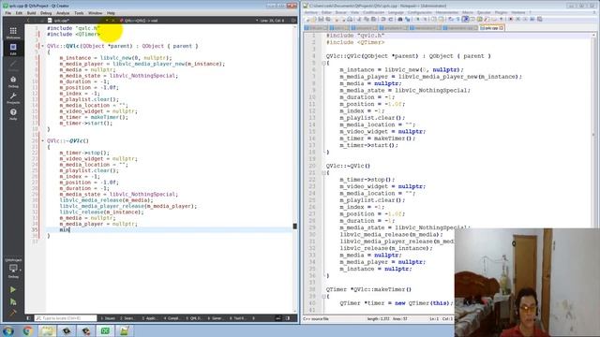This screenshot has height=337, width=600.
Task: Click the Build project hammer icon
Action: point(13,313)
